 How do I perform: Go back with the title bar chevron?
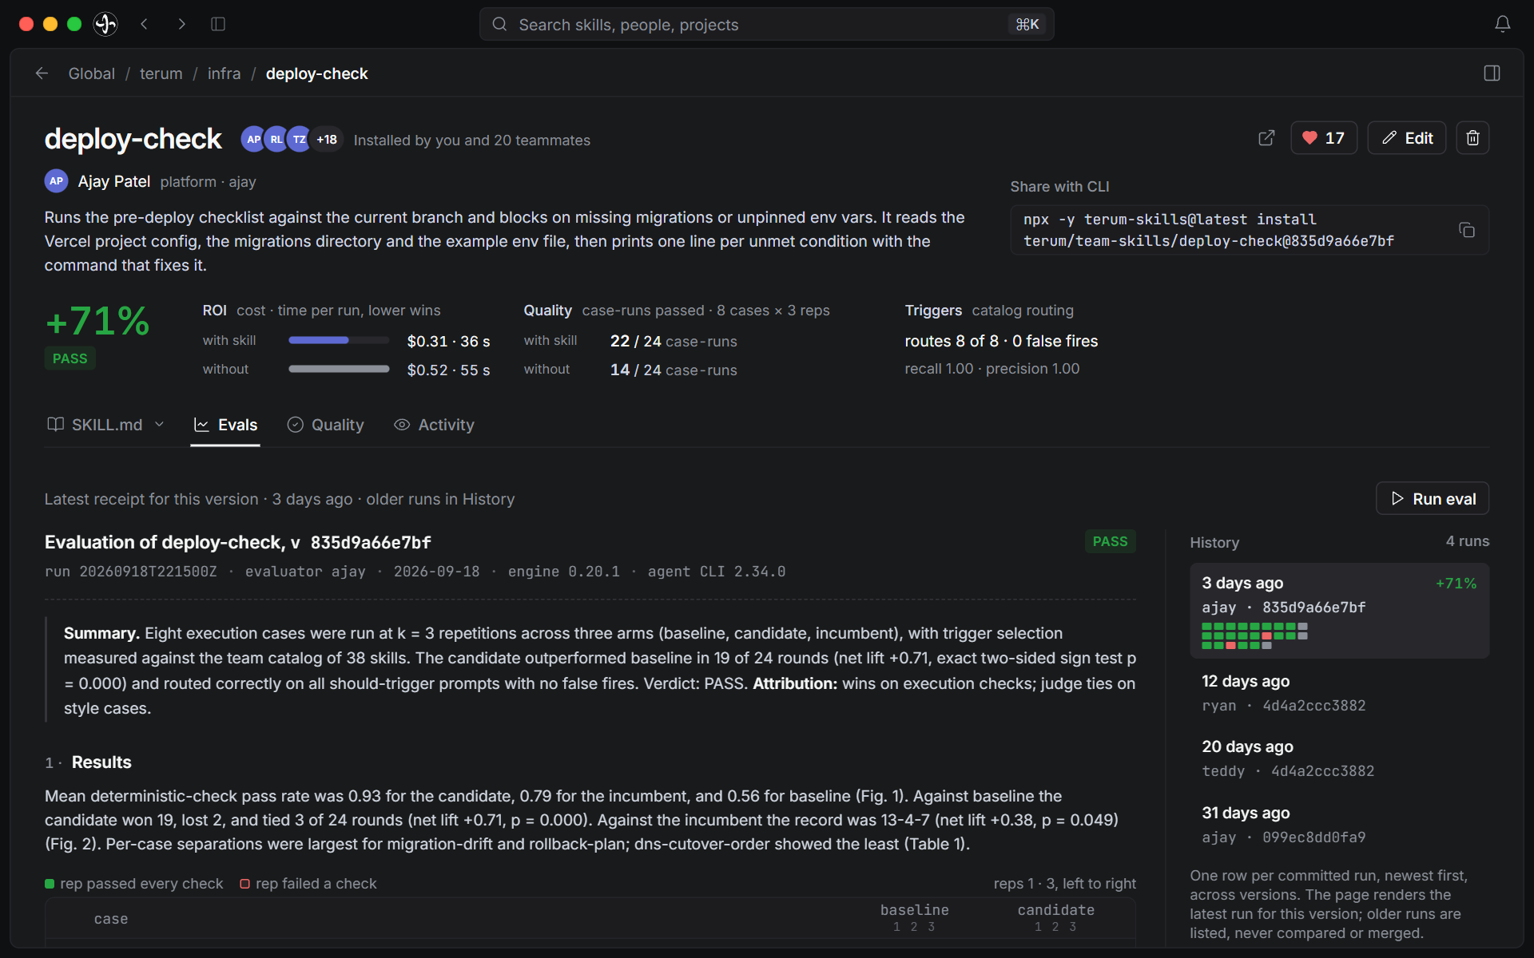(145, 24)
